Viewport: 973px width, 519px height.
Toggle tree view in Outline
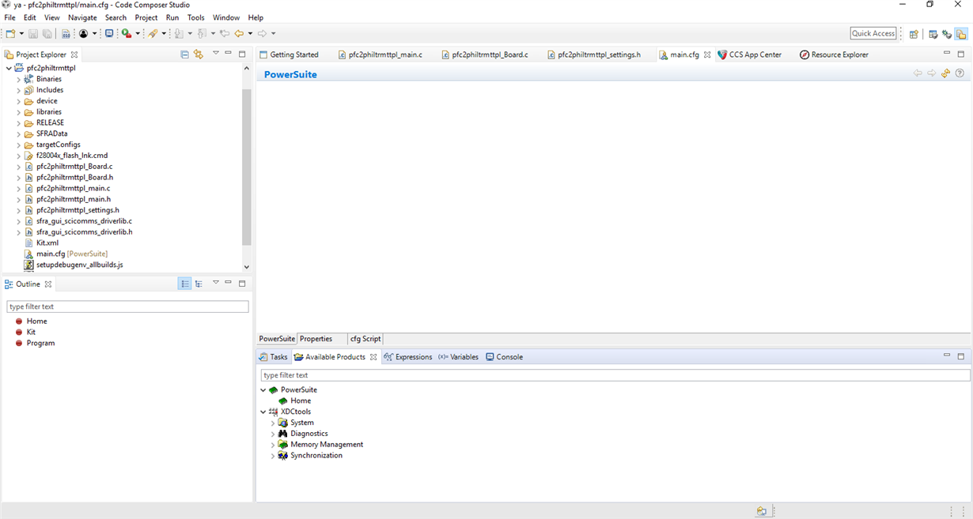[199, 284]
